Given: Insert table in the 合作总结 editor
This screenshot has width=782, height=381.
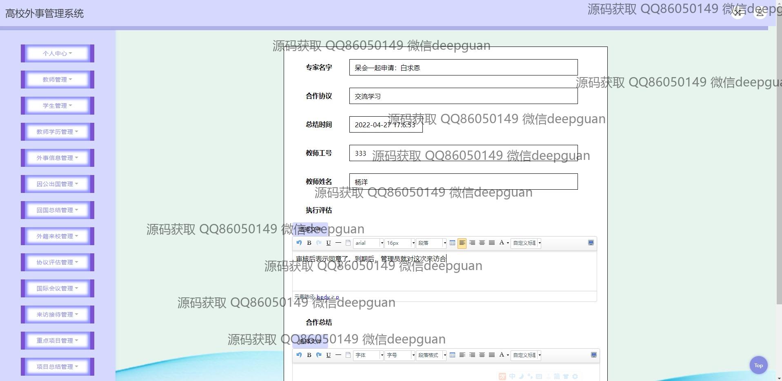Looking at the screenshot, I should tap(452, 355).
